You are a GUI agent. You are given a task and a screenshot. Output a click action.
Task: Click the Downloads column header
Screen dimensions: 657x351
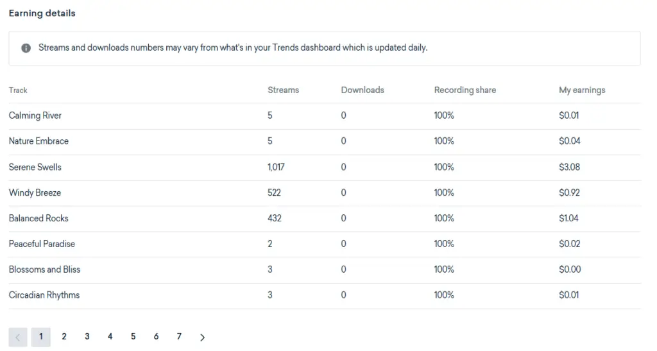point(363,90)
